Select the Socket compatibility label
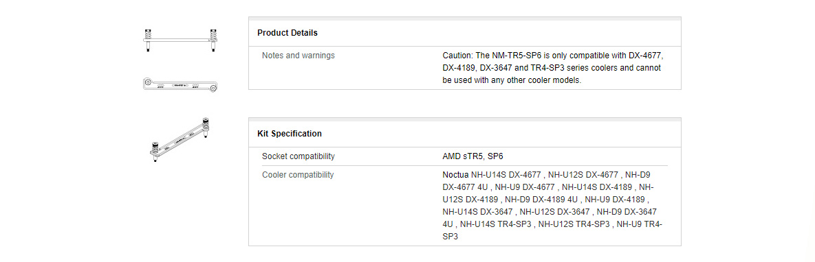Screen dimensions: 815x262 (298, 156)
